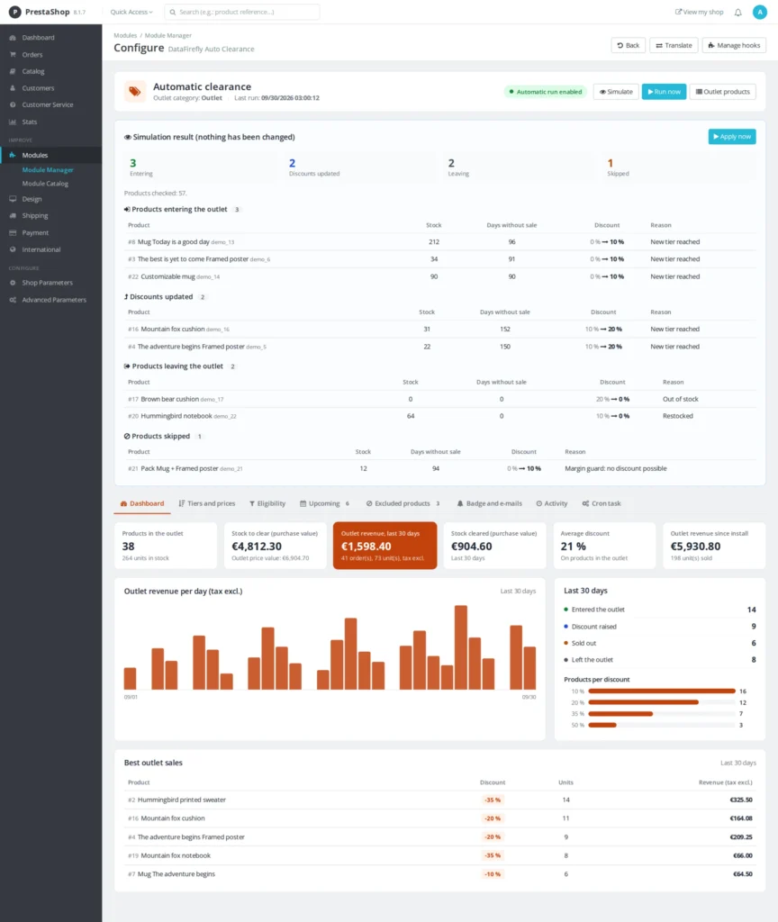Click the 50 % products per discount bar
This screenshot has height=922, width=778.
[x=602, y=725]
